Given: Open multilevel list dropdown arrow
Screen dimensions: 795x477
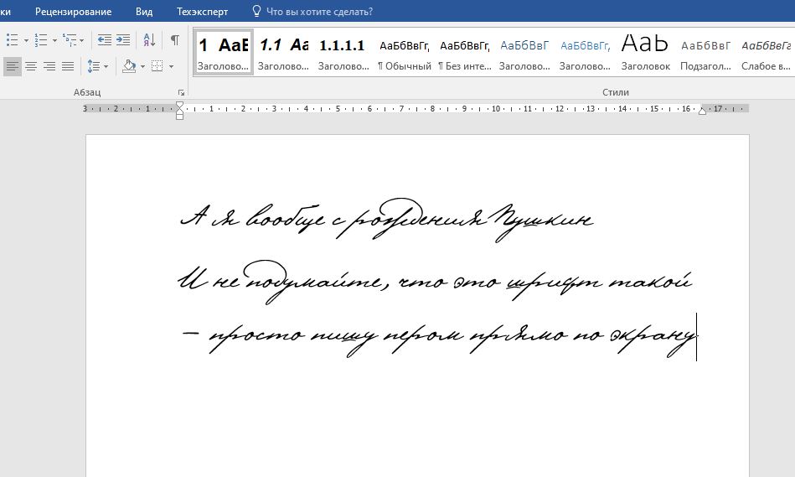Looking at the screenshot, I should click(x=81, y=40).
